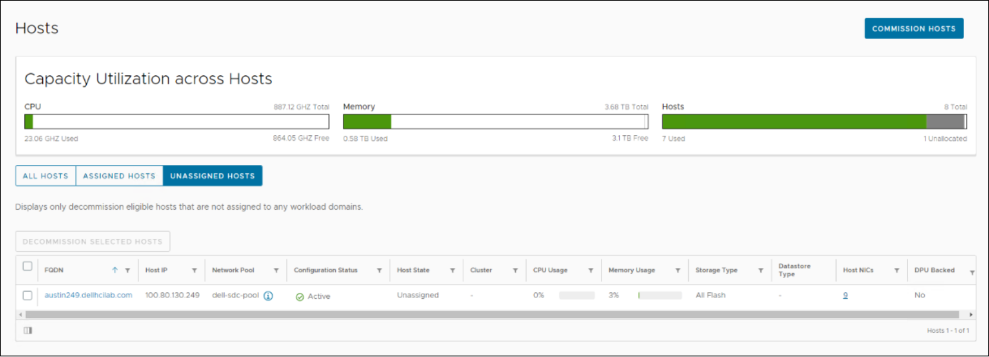Open the Network Pool column filter
The height and width of the screenshot is (357, 989).
(x=276, y=271)
